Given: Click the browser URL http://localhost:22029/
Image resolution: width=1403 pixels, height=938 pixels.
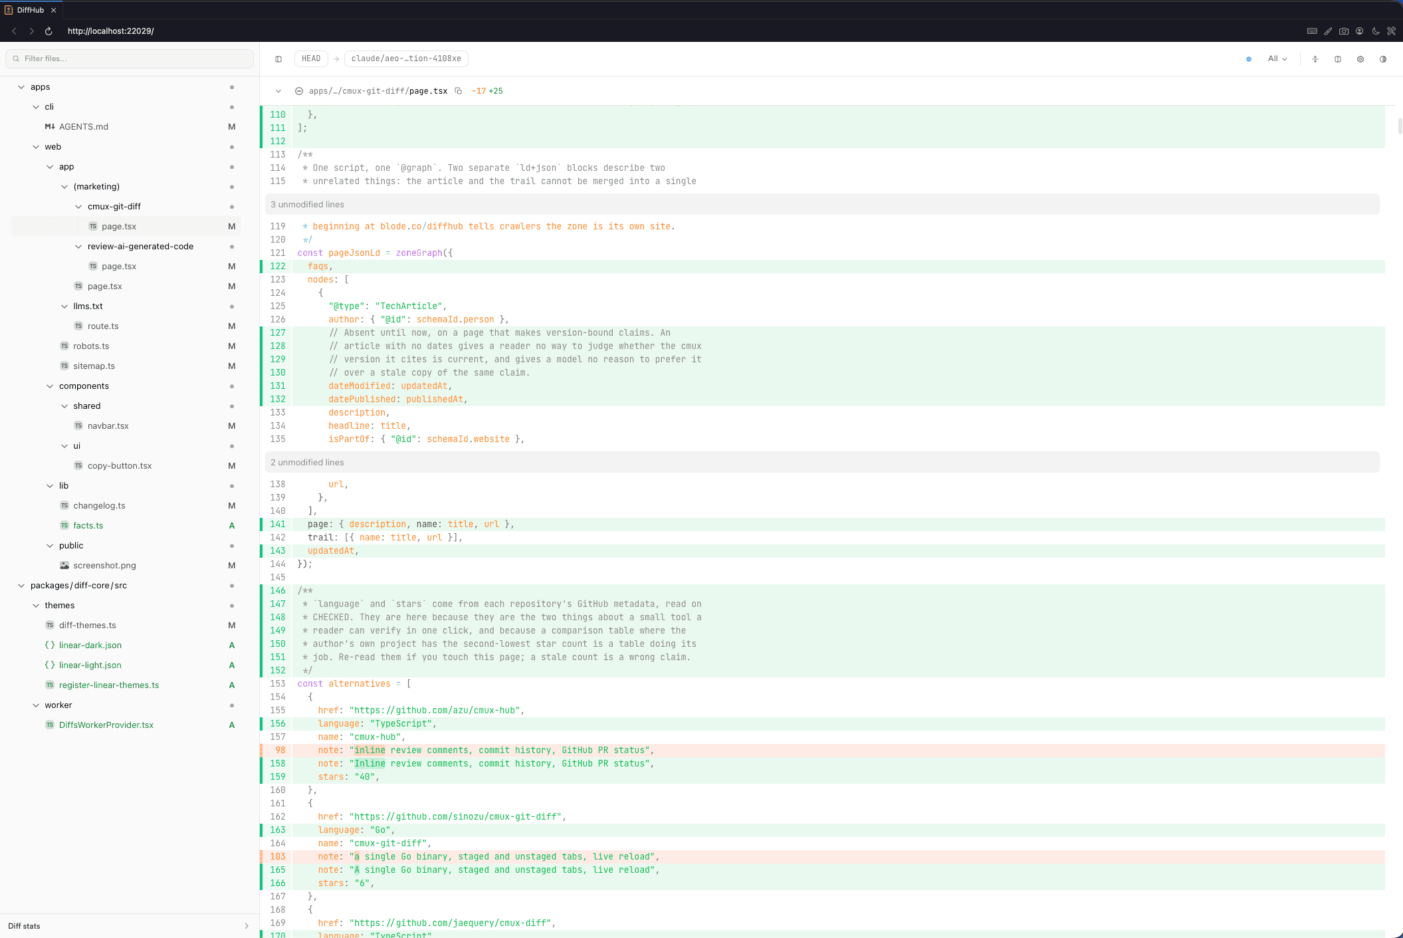Looking at the screenshot, I should (111, 31).
